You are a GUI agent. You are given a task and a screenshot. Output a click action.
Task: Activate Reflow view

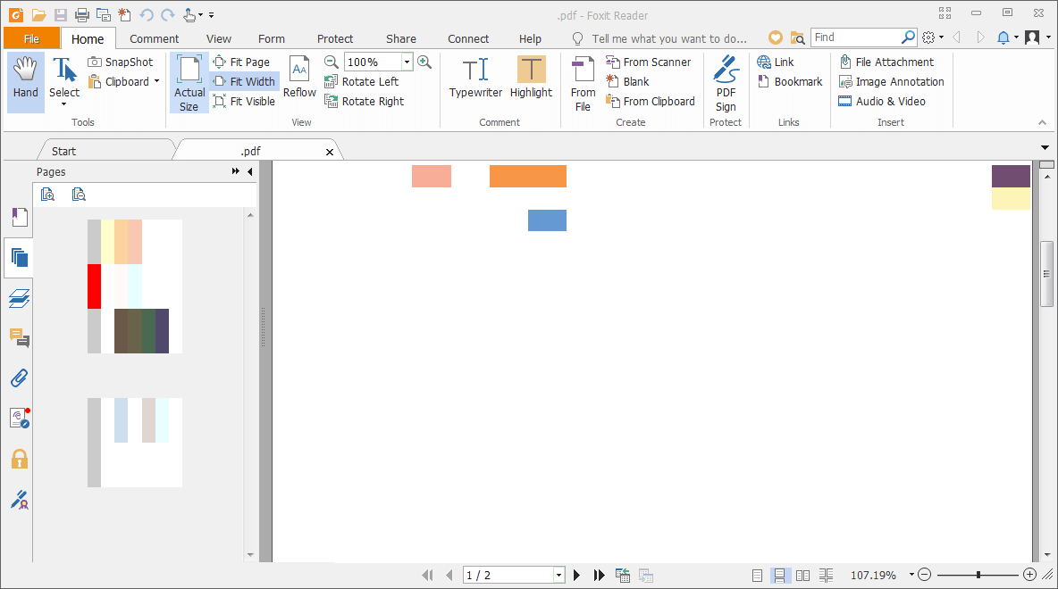point(299,77)
